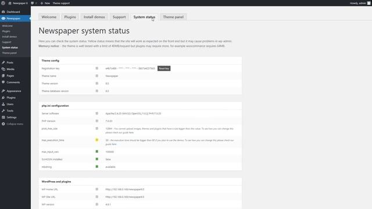Click the php.ini configuration section header
Image resolution: width=372 pixels, height=209 pixels.
pyautogui.click(x=55, y=106)
